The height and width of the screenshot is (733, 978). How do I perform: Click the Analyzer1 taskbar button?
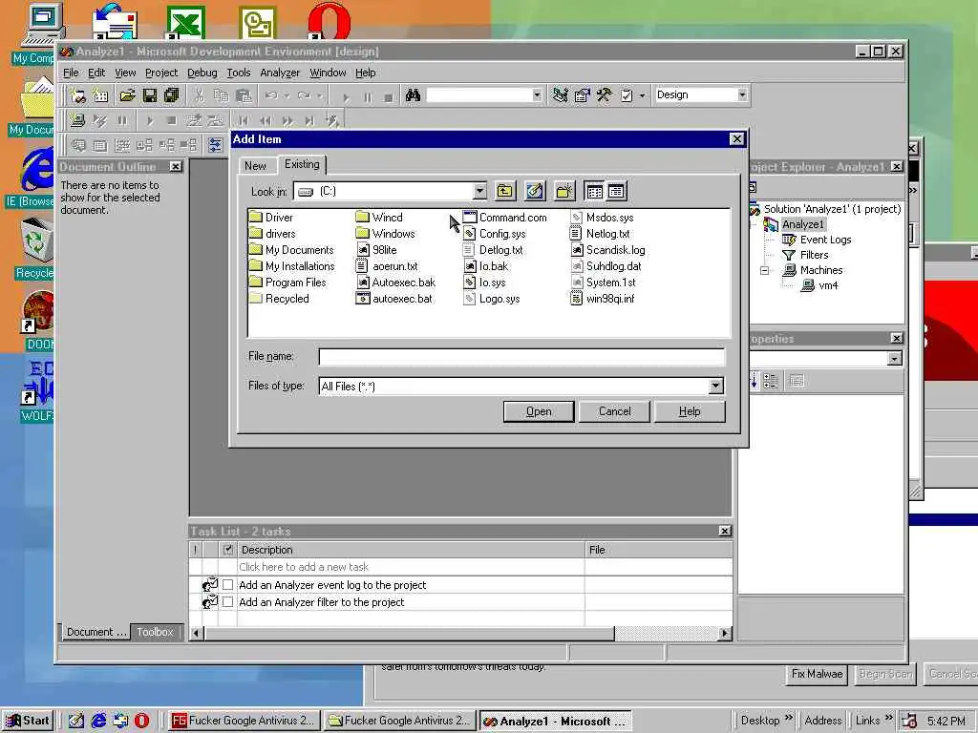coord(555,722)
